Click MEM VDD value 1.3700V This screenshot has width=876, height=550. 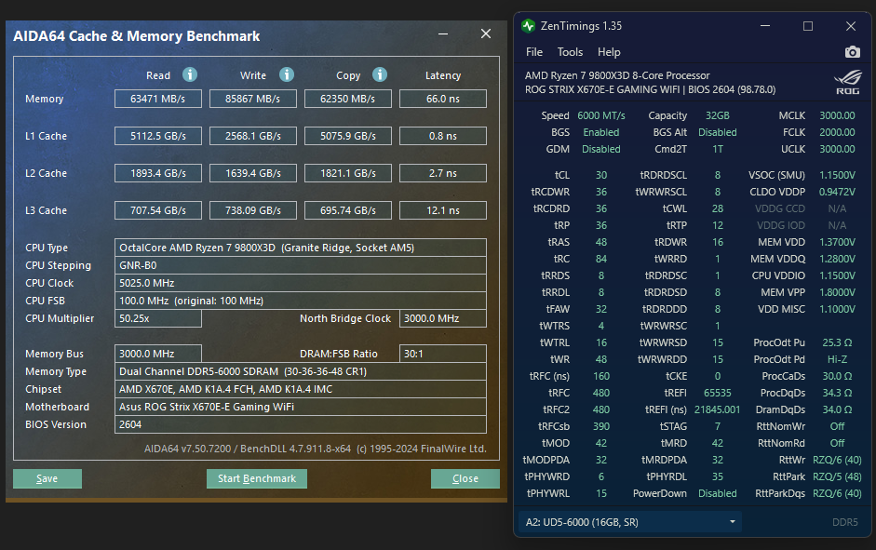point(837,242)
